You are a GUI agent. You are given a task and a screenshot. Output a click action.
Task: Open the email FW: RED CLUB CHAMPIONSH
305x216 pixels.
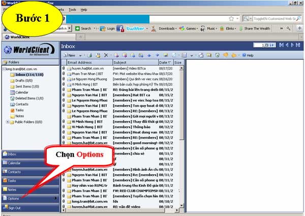[135, 191]
